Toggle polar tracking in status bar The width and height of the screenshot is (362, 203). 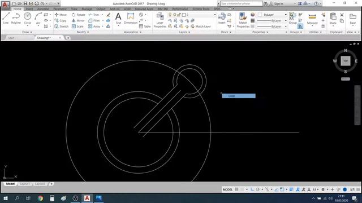pyautogui.click(x=258, y=189)
